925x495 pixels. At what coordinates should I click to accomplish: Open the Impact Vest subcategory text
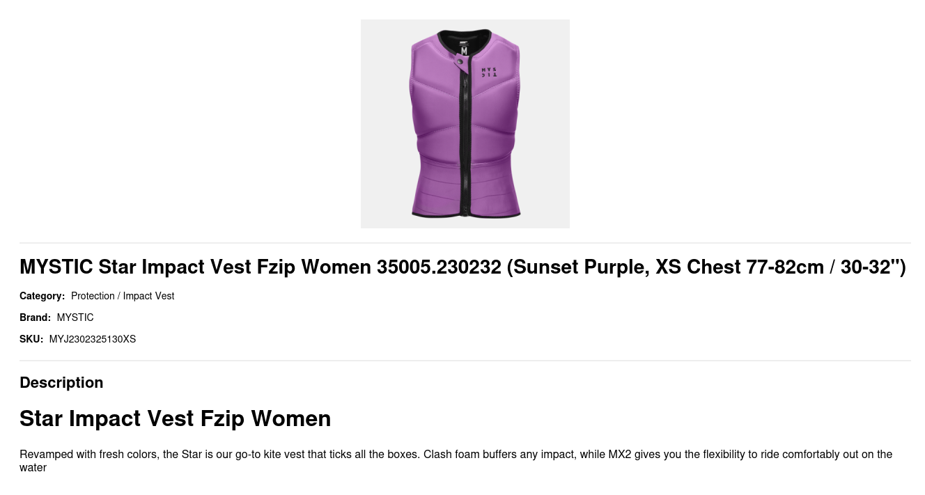pos(148,296)
